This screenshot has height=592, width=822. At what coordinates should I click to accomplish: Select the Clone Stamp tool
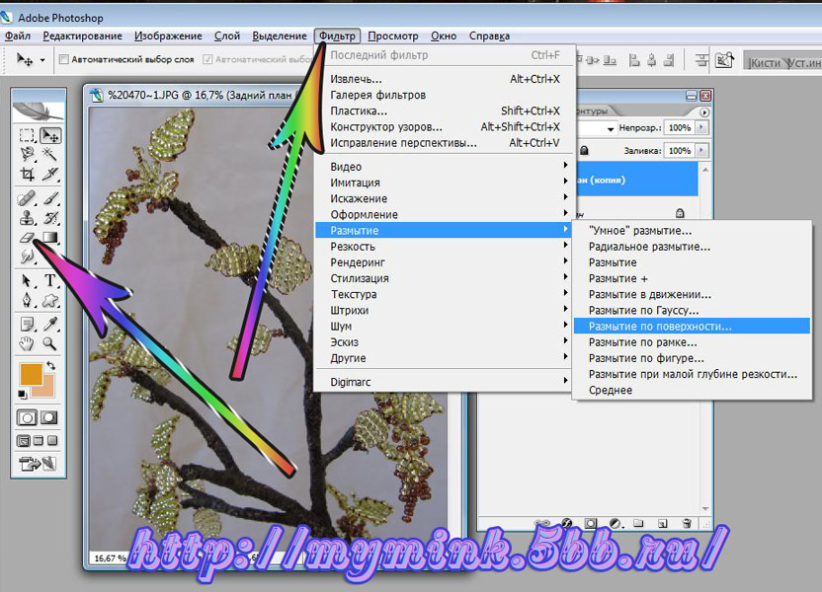tap(27, 218)
